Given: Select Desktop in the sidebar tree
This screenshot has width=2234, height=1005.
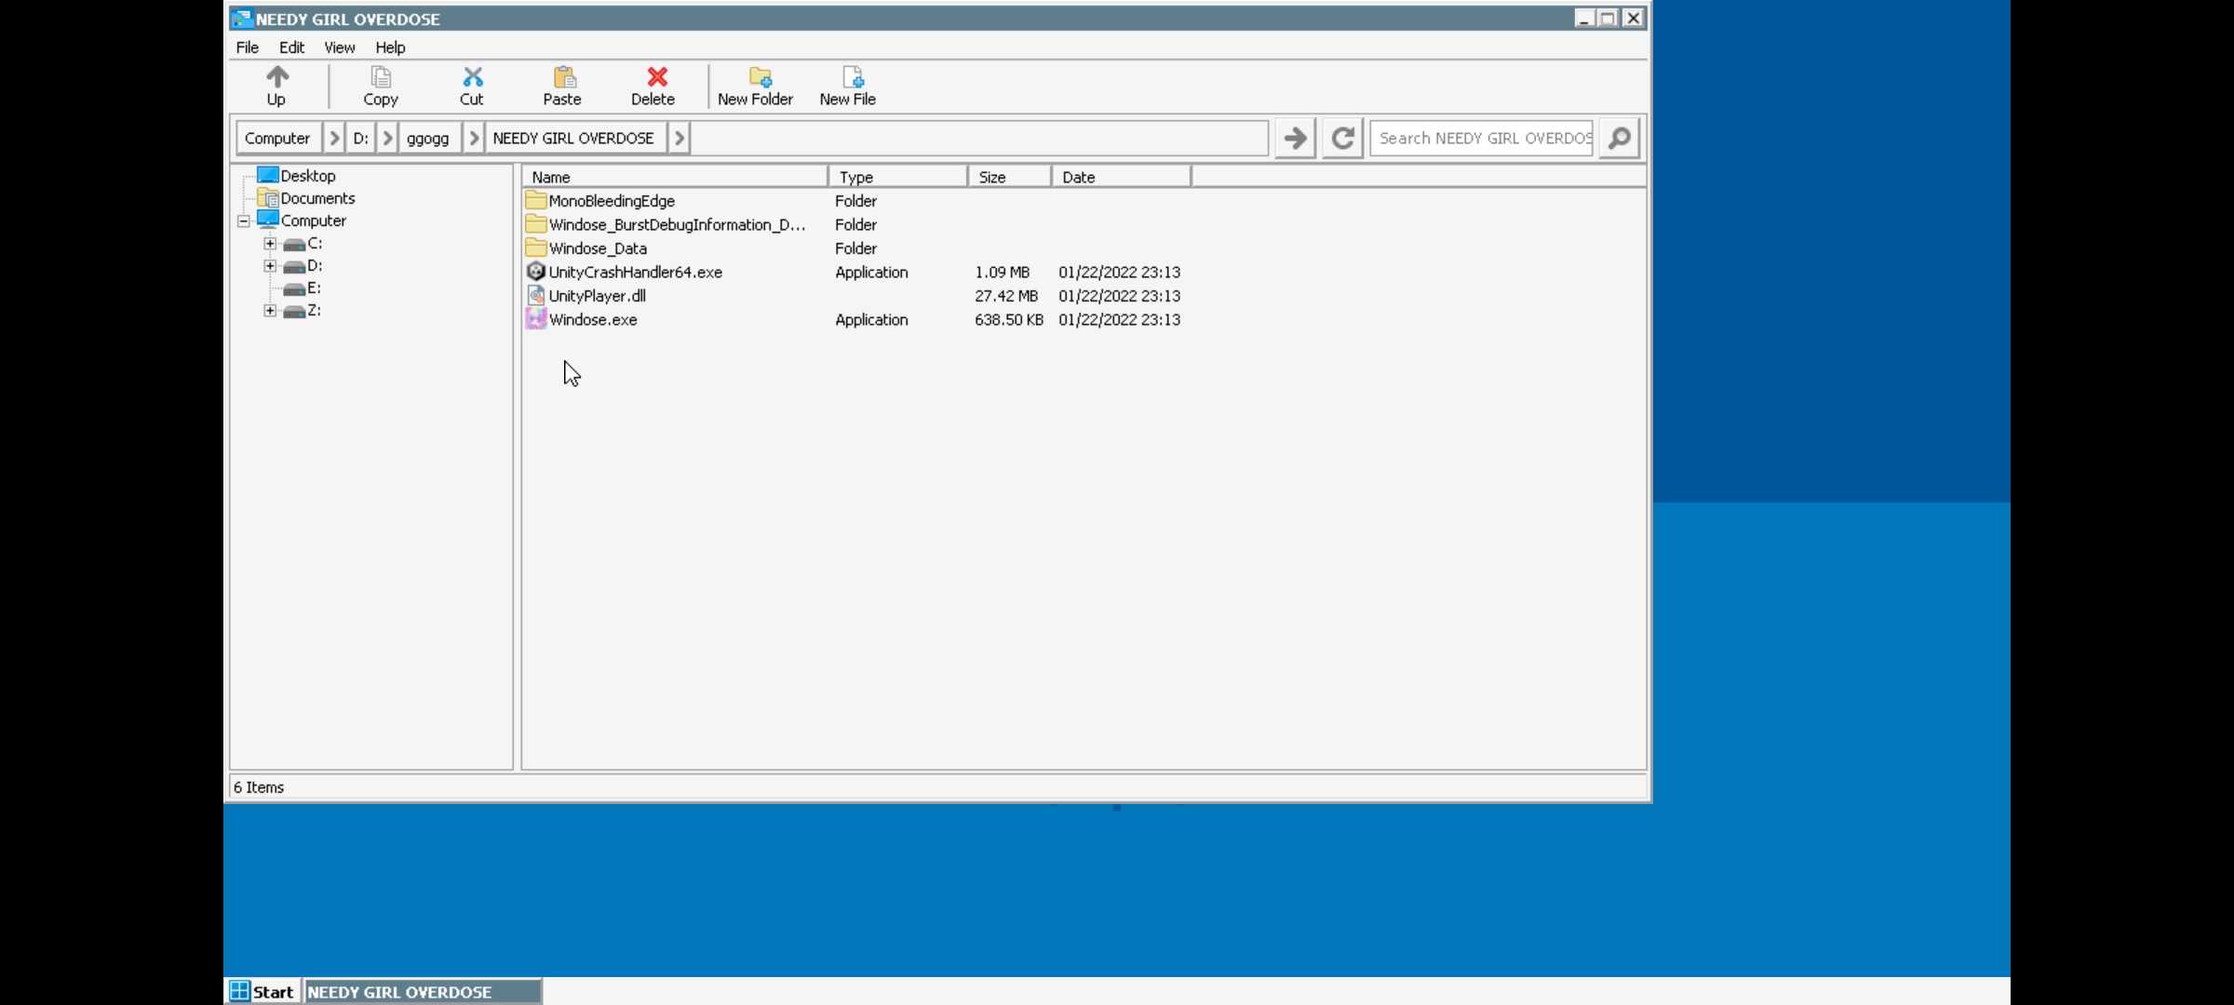Looking at the screenshot, I should (308, 176).
